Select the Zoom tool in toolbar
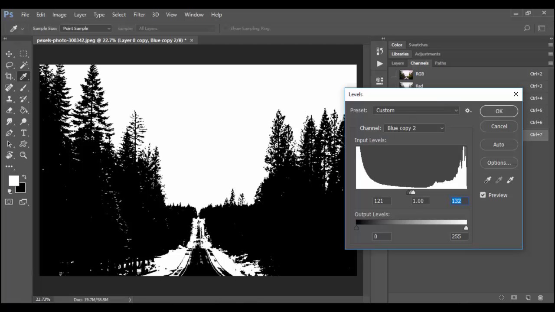This screenshot has height=312, width=555. [24, 155]
